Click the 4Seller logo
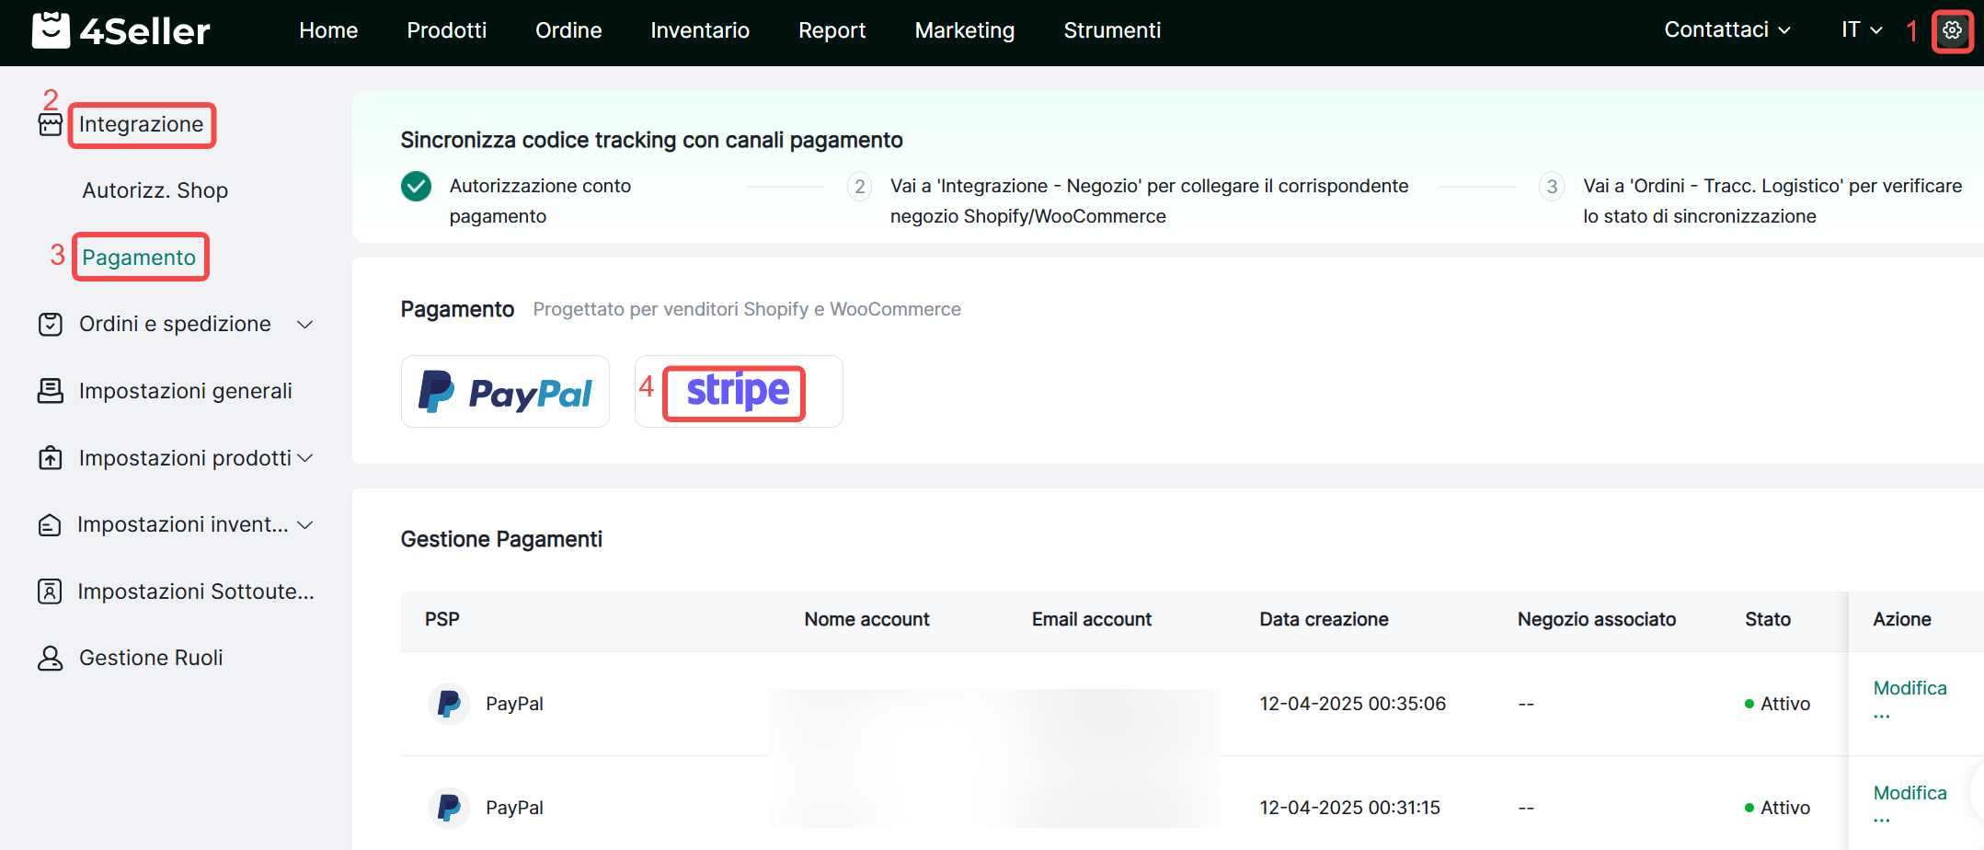1984x850 pixels. (120, 31)
